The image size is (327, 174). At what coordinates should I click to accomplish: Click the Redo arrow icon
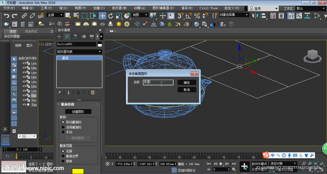[x=14, y=16]
